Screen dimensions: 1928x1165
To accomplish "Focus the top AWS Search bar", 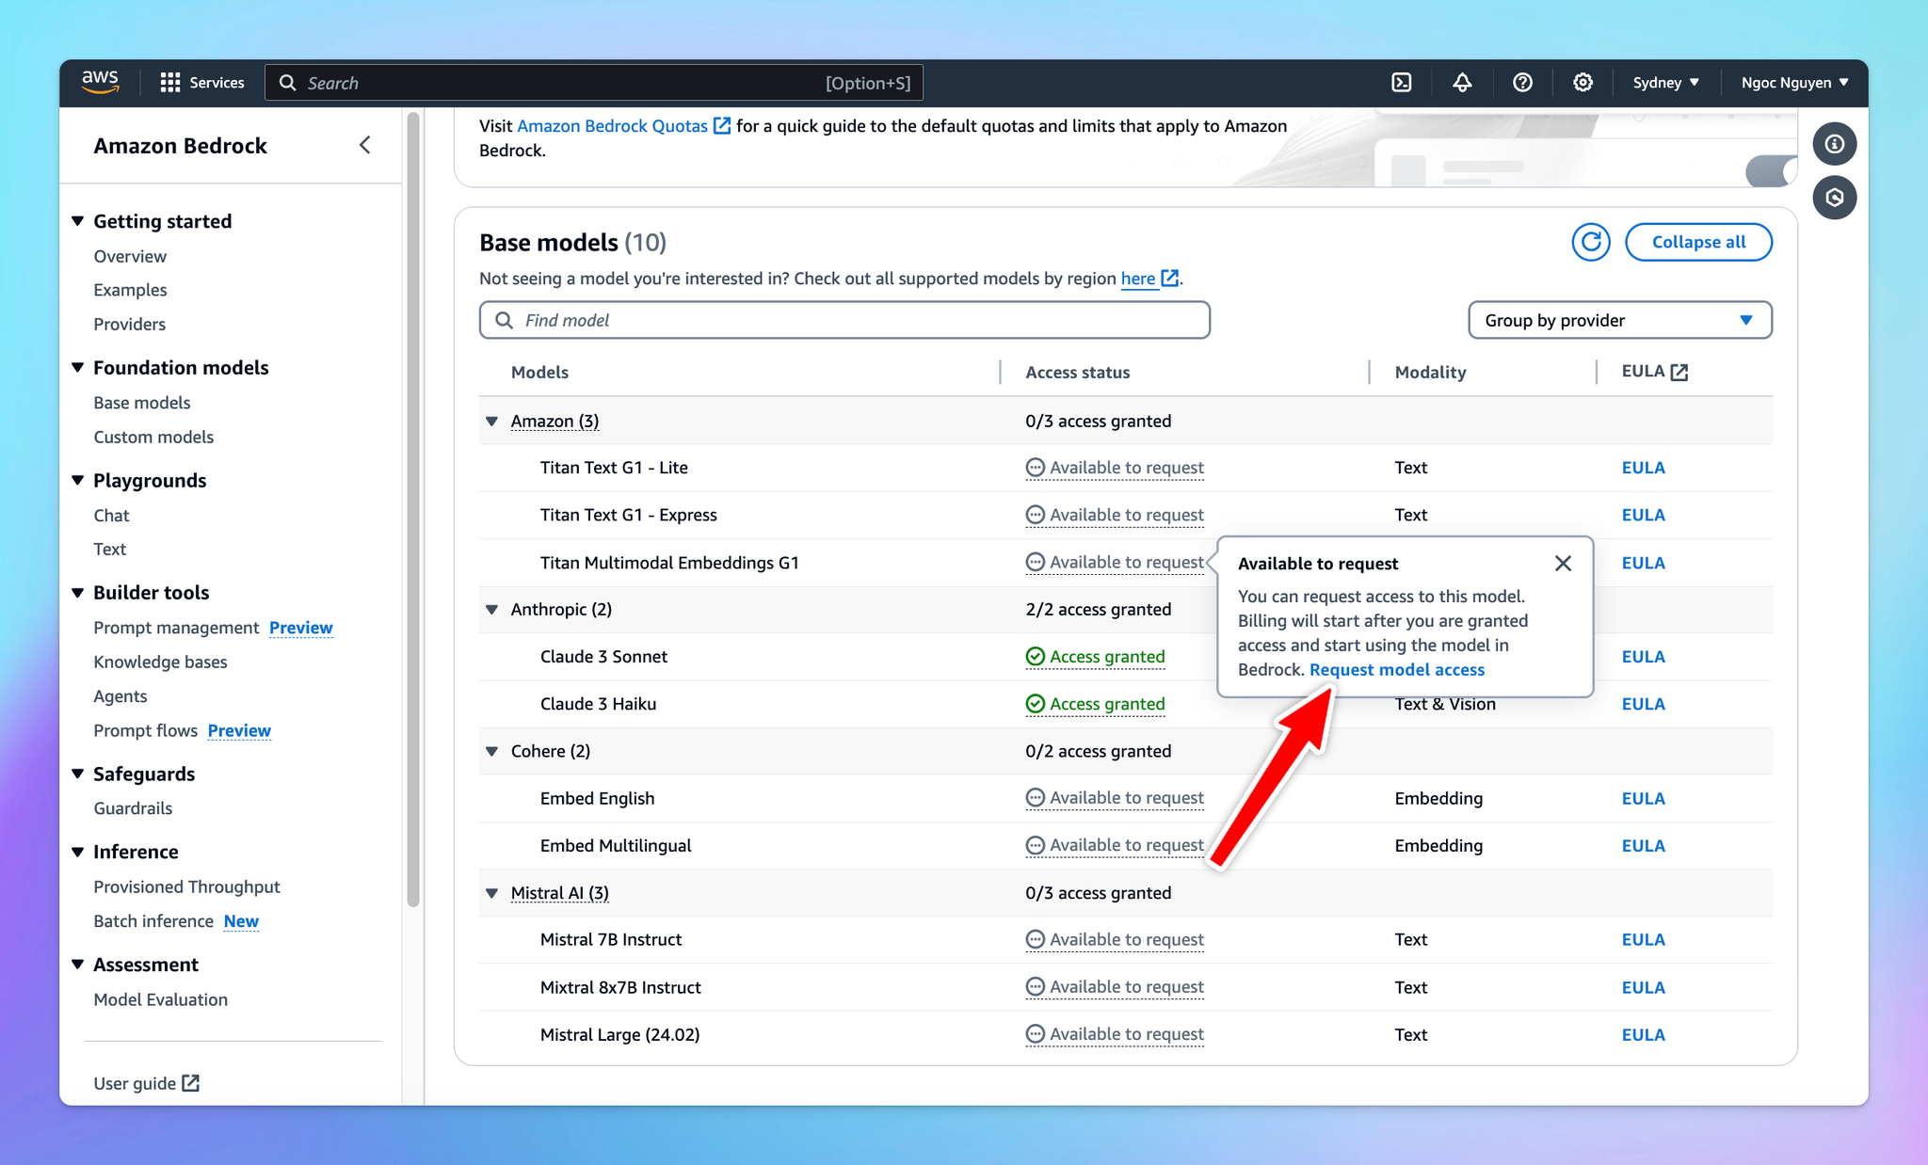I will click(594, 83).
